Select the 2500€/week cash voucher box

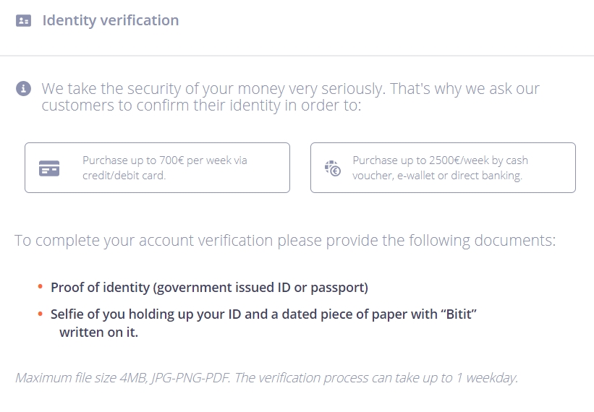[x=443, y=168]
